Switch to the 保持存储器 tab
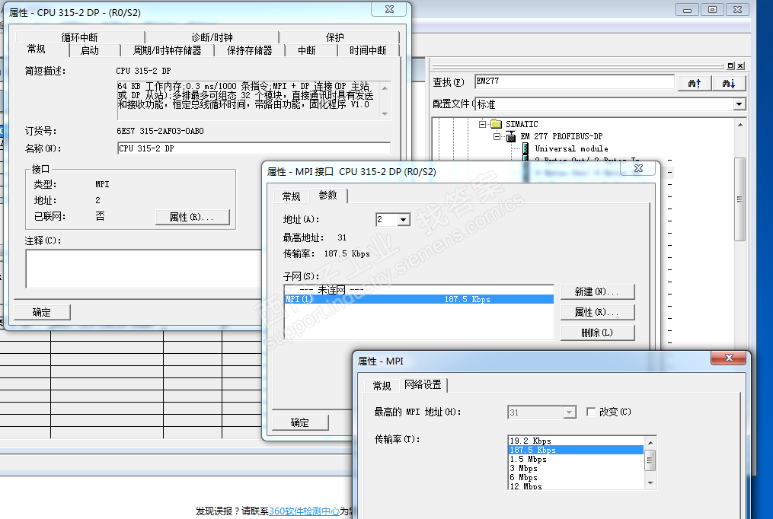773x519 pixels. [250, 50]
